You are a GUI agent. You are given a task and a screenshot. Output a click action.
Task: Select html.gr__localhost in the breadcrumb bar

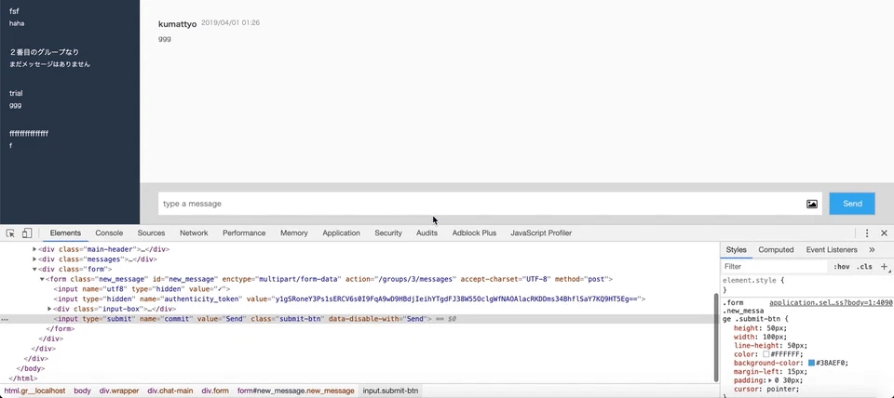point(34,391)
